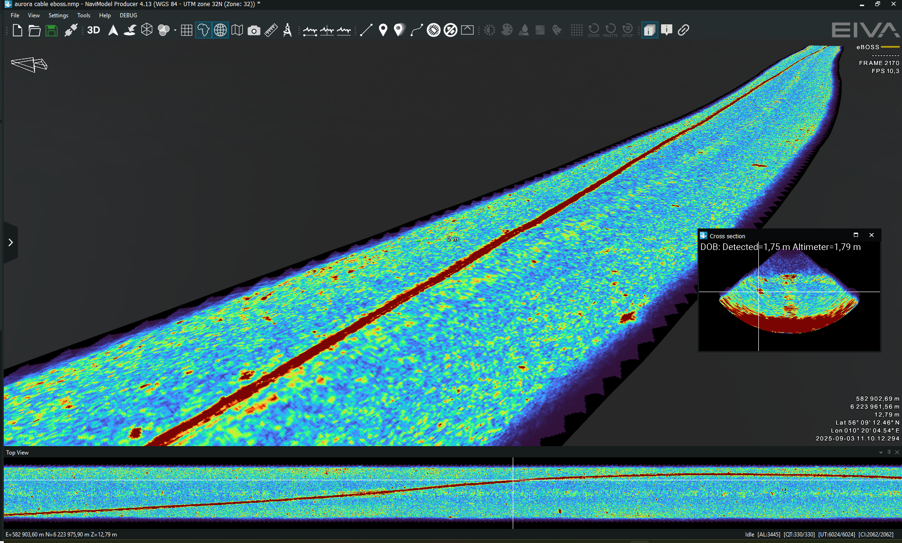Select the grid display icon
Image resolution: width=902 pixels, height=543 pixels.
coord(187,29)
